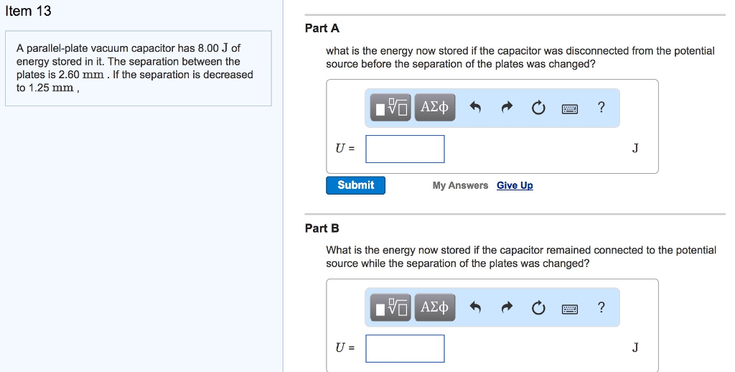
Task: Open Greek symbols palette in Part B
Action: [x=434, y=308]
